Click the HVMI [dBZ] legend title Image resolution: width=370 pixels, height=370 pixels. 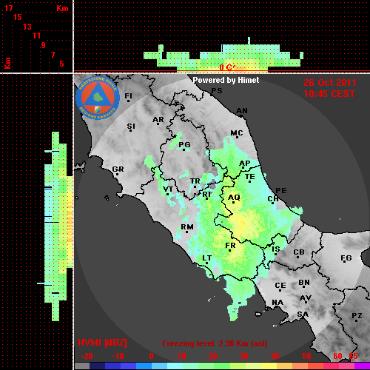[103, 343]
